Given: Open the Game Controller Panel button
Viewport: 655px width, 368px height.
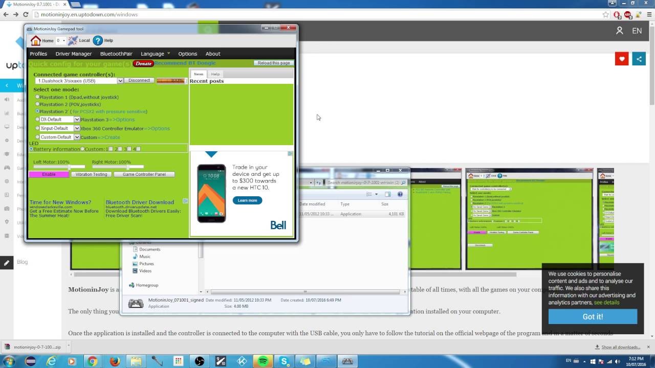Looking at the screenshot, I should coord(144,174).
